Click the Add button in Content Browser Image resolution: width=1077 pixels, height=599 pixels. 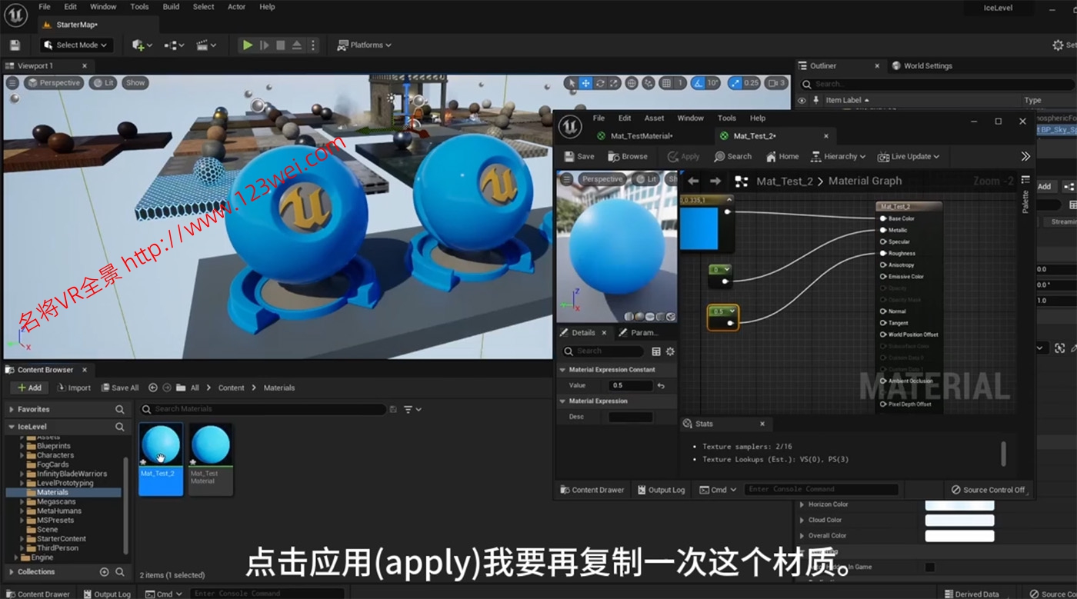[29, 388]
